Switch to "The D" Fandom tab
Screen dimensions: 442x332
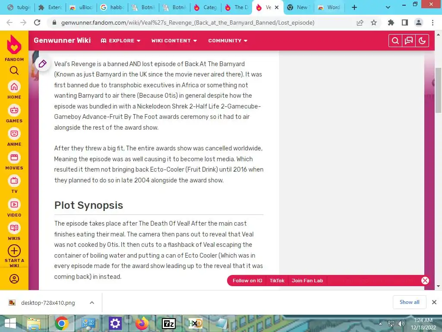[x=237, y=7]
